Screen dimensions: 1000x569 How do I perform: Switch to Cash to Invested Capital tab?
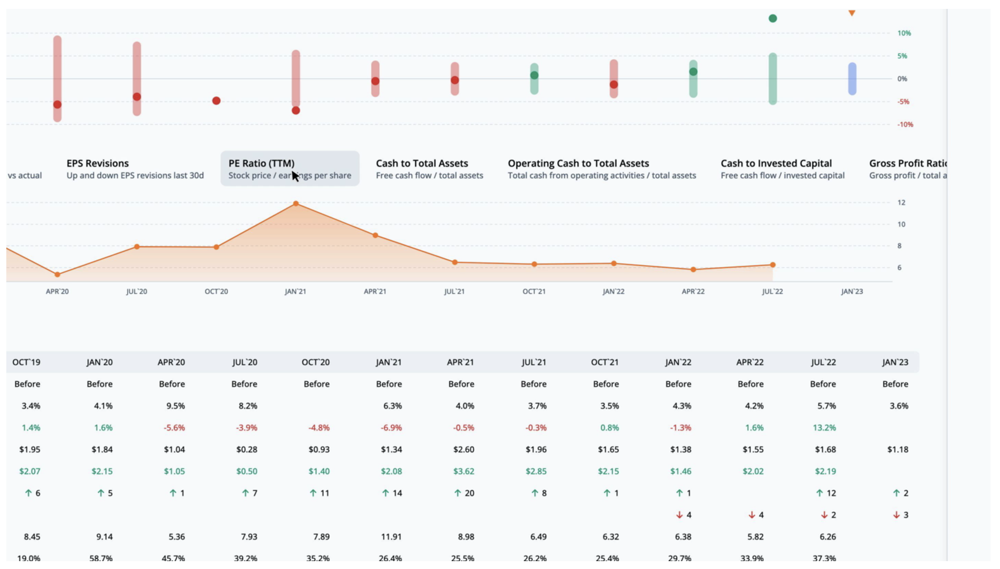pos(782,168)
